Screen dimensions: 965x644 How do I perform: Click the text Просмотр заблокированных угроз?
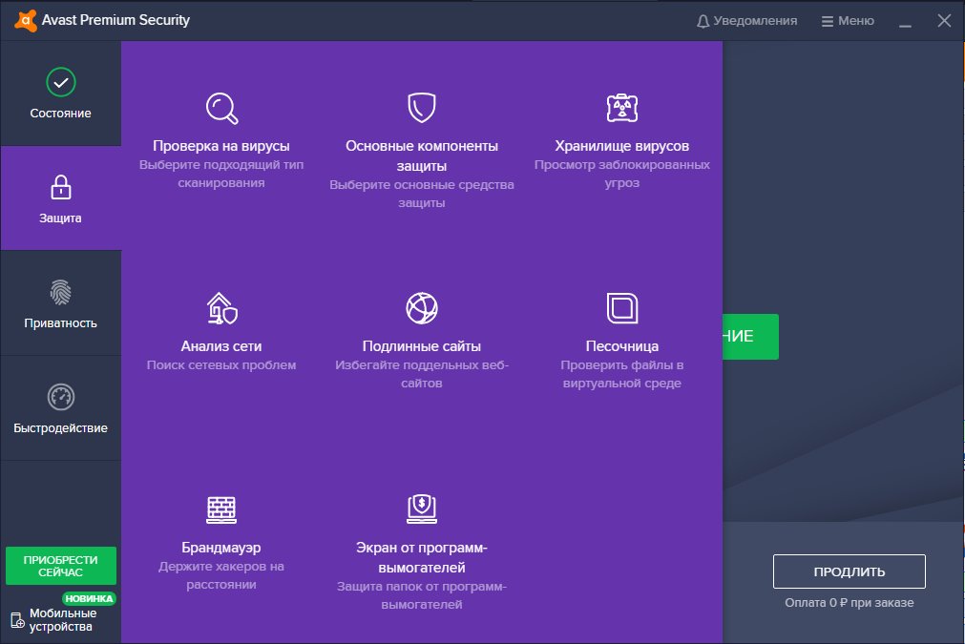tap(622, 174)
